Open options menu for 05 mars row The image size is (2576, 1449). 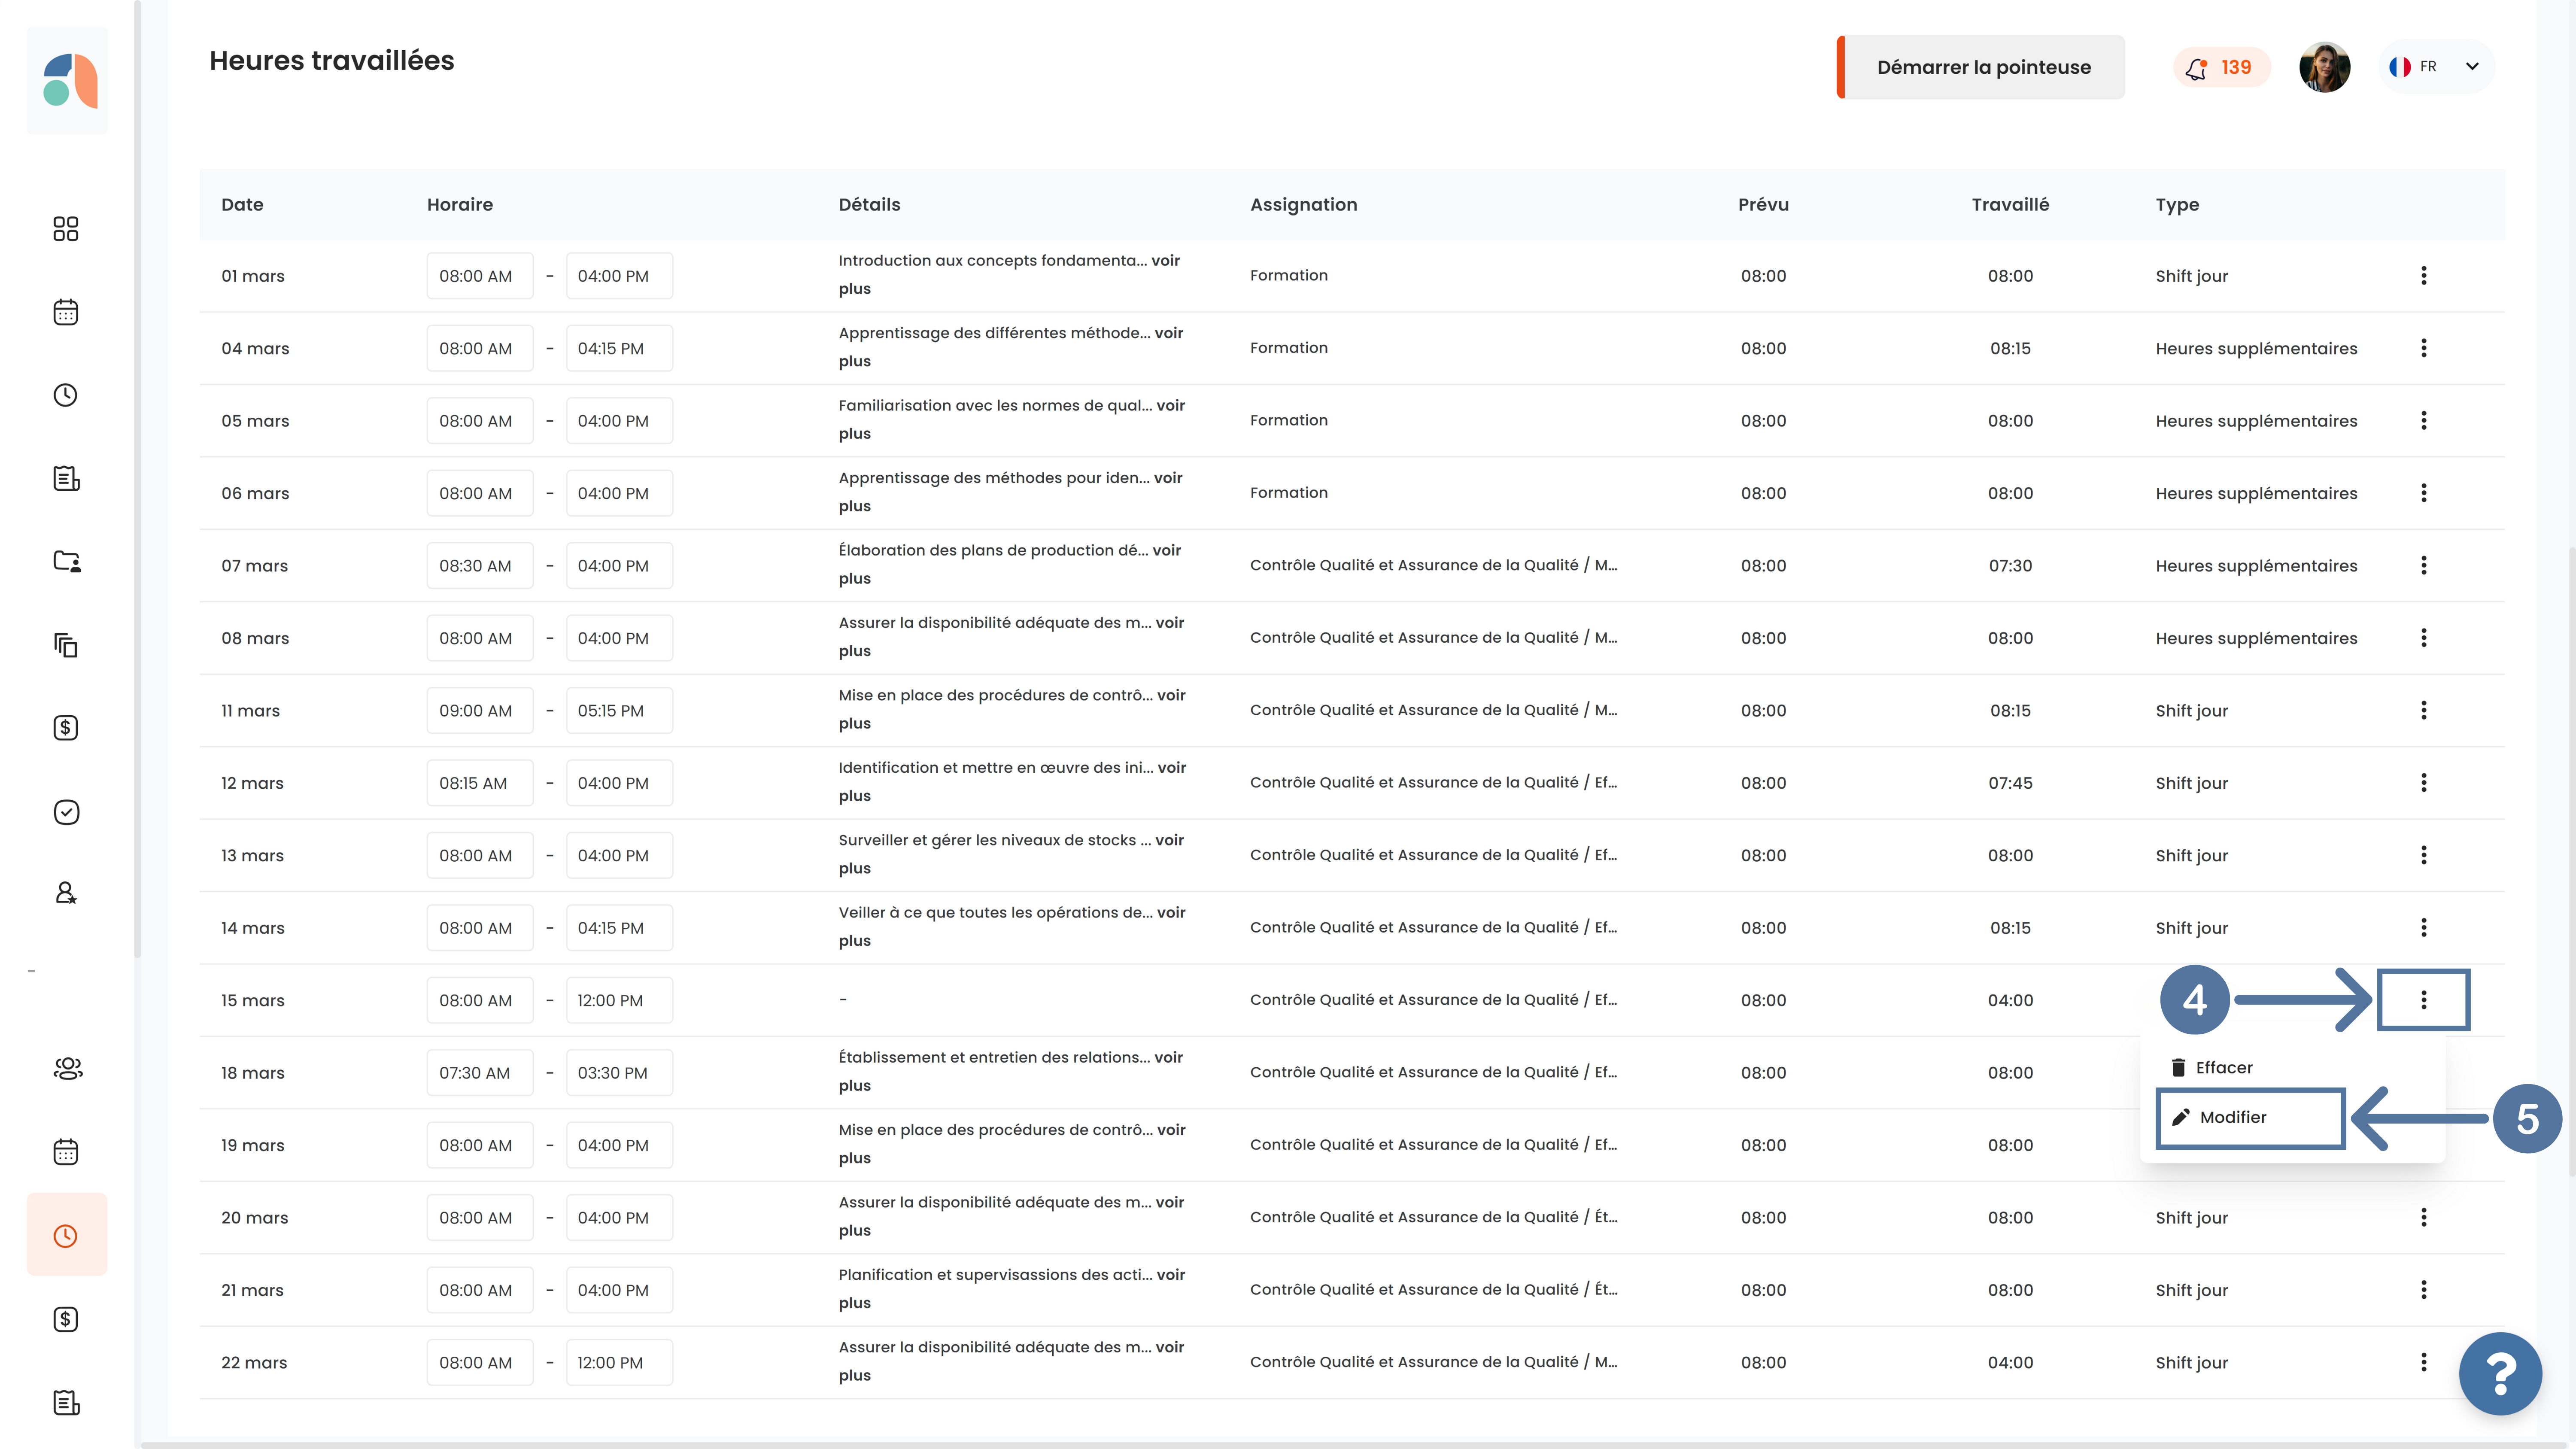2423,421
